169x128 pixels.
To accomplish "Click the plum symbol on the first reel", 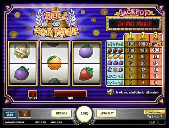I will pyautogui.click(x=22, y=73).
